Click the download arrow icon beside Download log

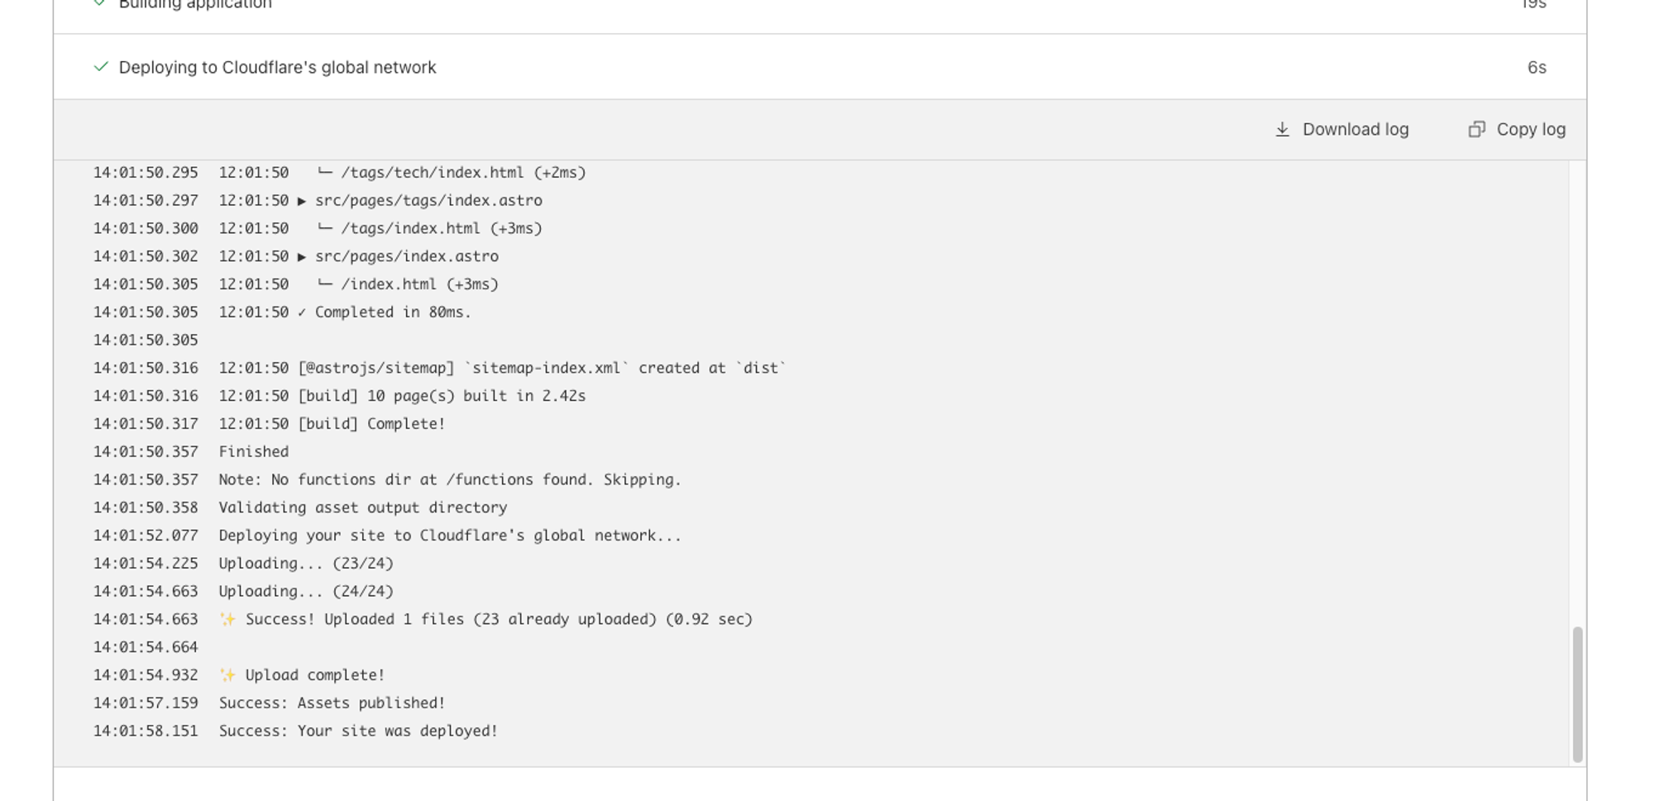tap(1282, 130)
